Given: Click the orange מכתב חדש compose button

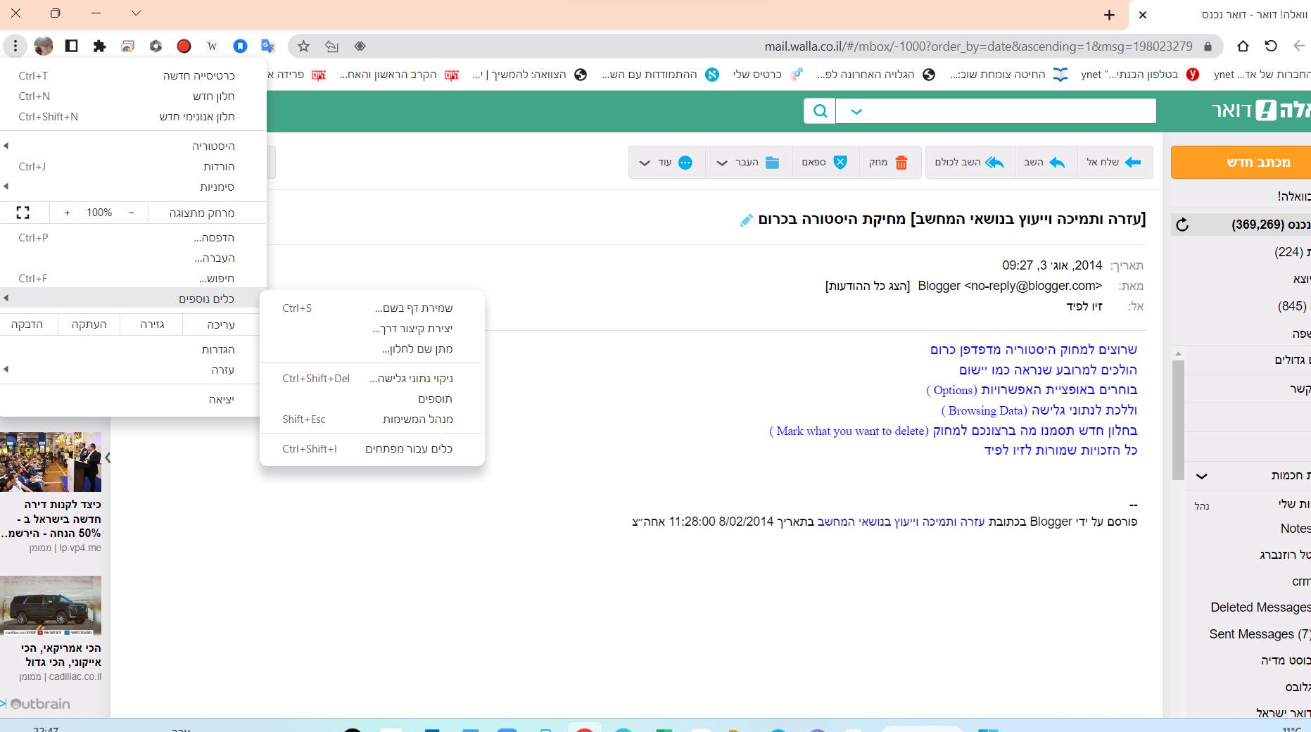Looking at the screenshot, I should pos(1241,162).
